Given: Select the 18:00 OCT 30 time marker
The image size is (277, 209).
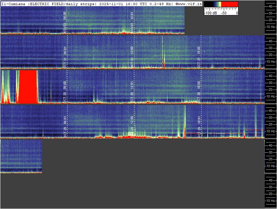Looking at the screenshot, I should [199, 85].
